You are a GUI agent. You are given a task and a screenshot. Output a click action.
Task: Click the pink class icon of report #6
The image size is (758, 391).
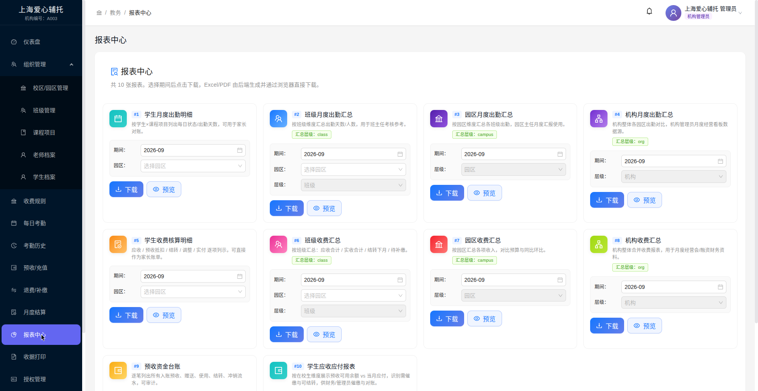click(x=278, y=244)
